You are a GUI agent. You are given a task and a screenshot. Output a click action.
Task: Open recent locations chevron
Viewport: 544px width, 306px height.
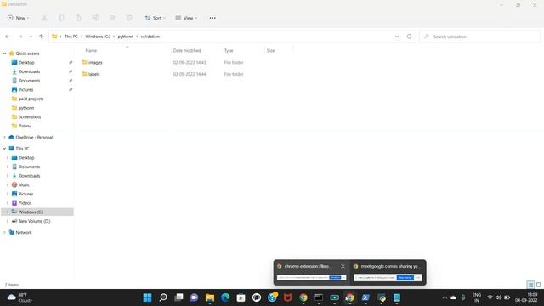[x=31, y=37]
